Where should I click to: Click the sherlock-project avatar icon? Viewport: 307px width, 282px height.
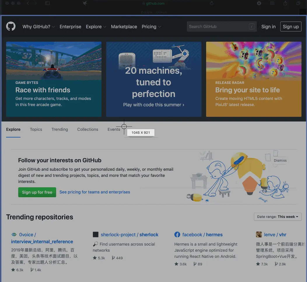96,235
